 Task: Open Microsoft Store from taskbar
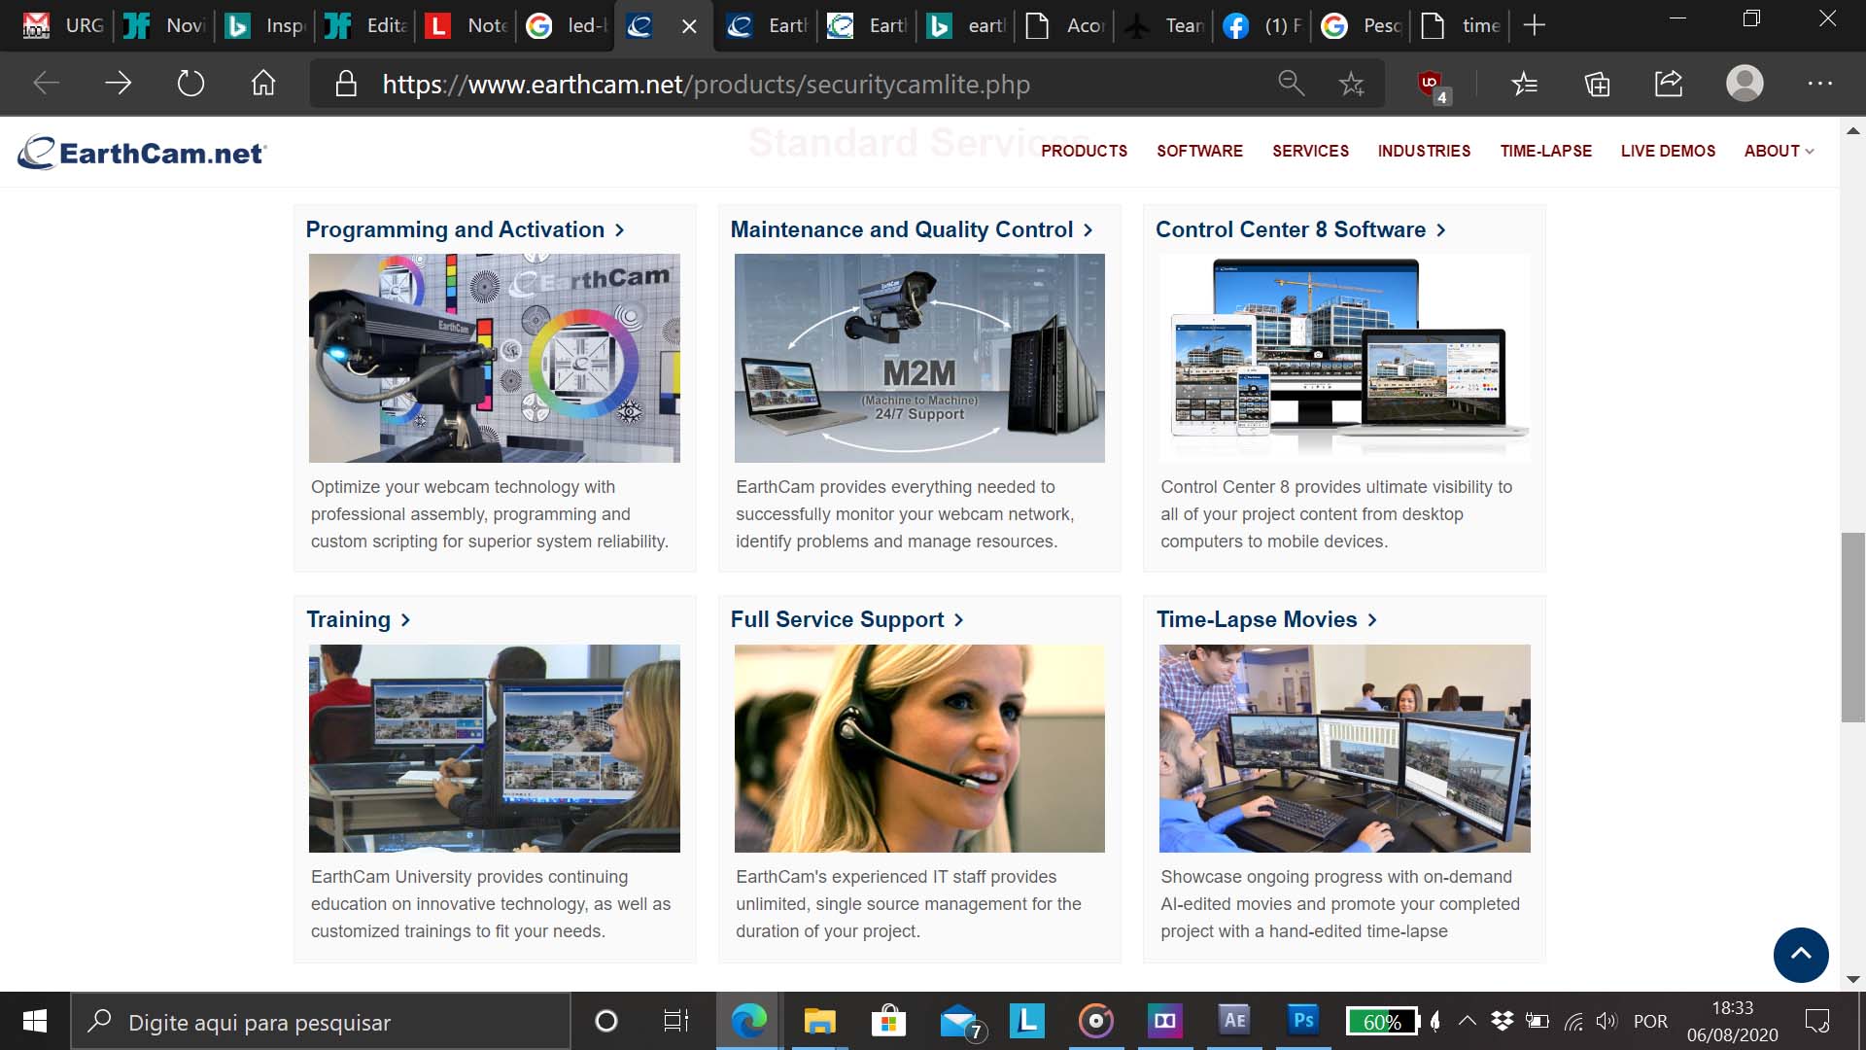pyautogui.click(x=888, y=1021)
